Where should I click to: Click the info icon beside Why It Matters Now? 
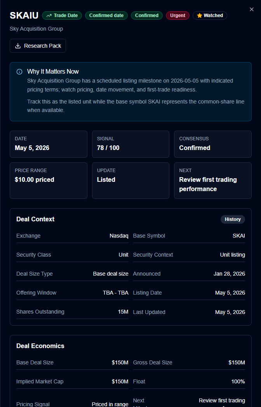tap(19, 72)
